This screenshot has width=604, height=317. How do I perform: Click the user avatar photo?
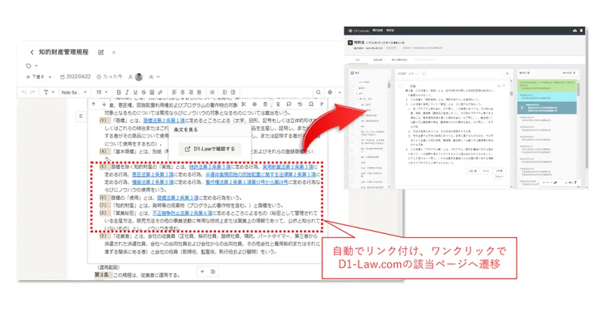click(x=139, y=77)
